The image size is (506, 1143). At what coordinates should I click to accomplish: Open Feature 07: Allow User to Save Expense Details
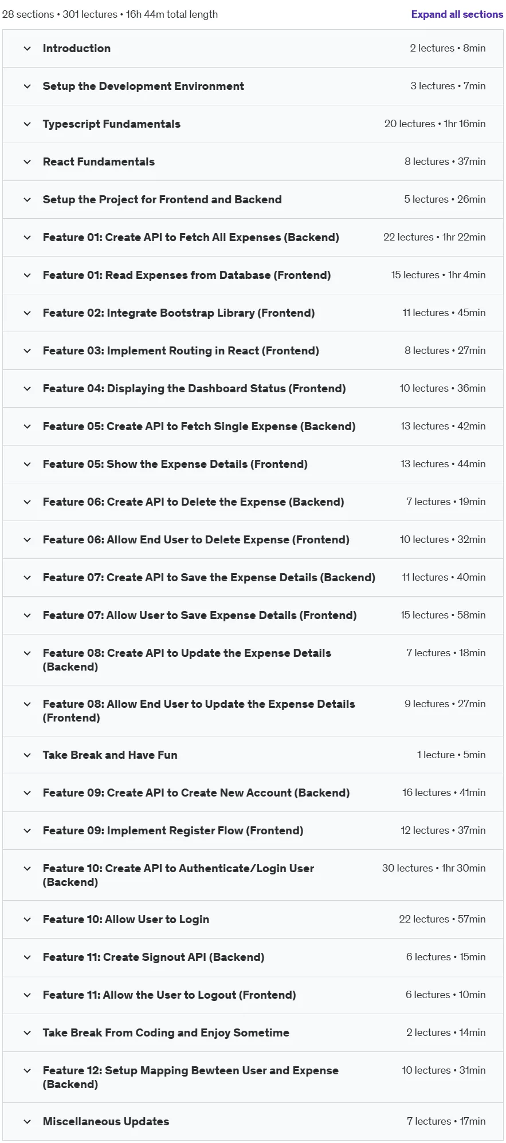coord(253,616)
